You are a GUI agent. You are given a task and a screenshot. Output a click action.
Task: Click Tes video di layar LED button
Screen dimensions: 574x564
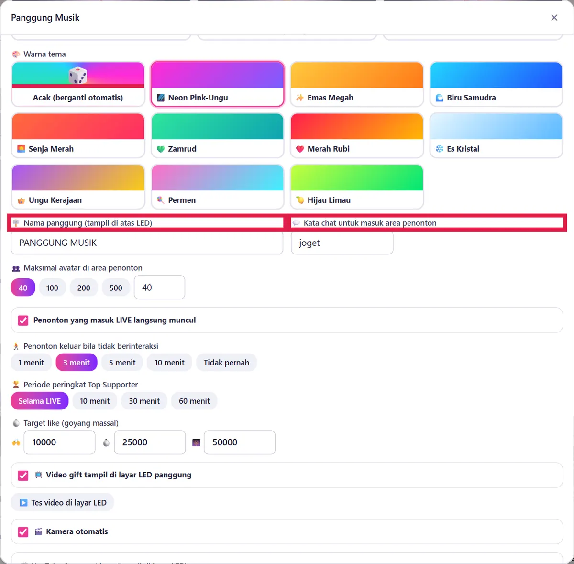coord(63,502)
